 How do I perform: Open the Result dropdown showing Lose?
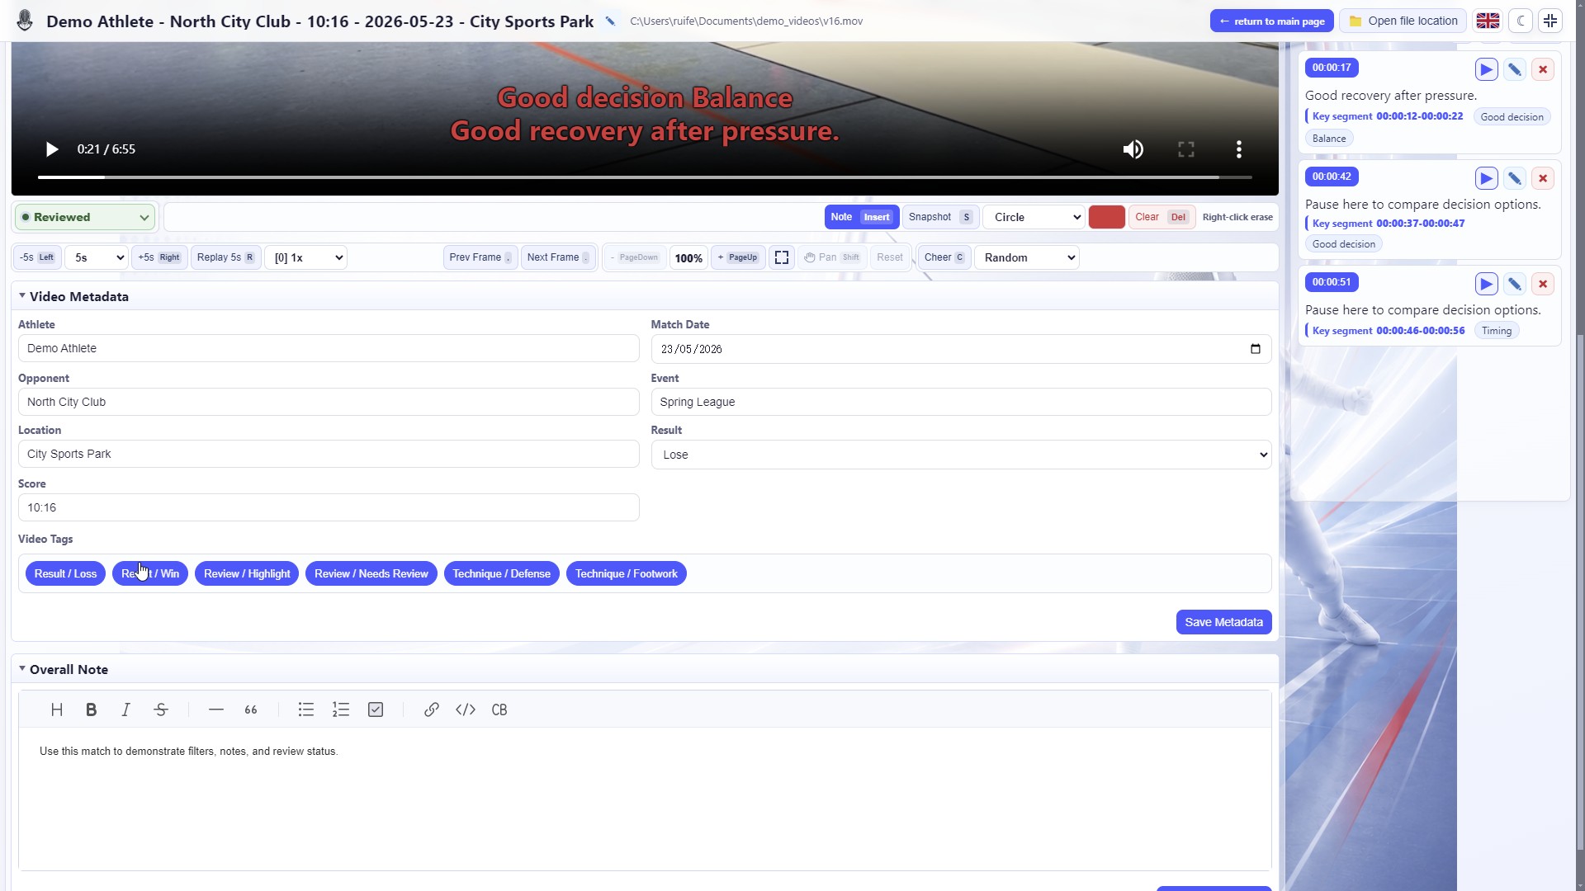click(961, 455)
